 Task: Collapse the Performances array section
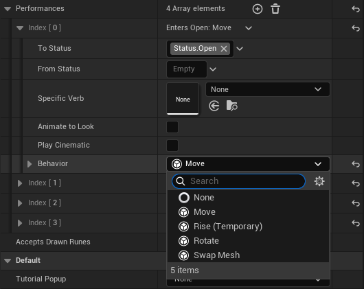[8, 9]
